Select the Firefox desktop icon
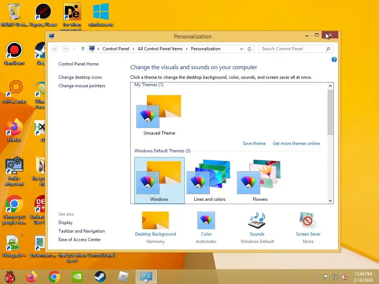The image size is (379, 284). point(14,130)
